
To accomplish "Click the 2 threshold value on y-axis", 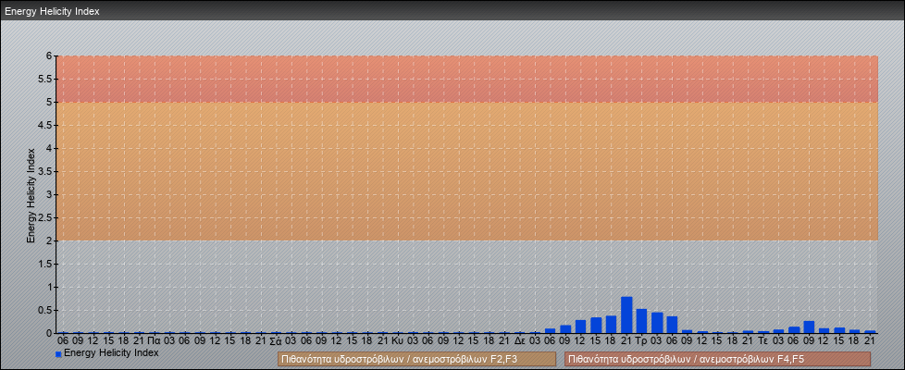I will [49, 240].
